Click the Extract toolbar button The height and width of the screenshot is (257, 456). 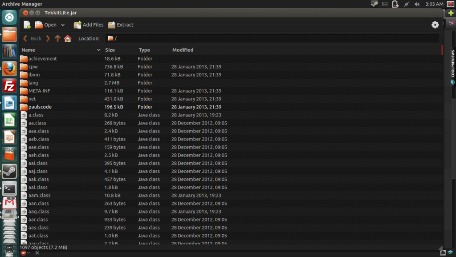tap(121, 25)
